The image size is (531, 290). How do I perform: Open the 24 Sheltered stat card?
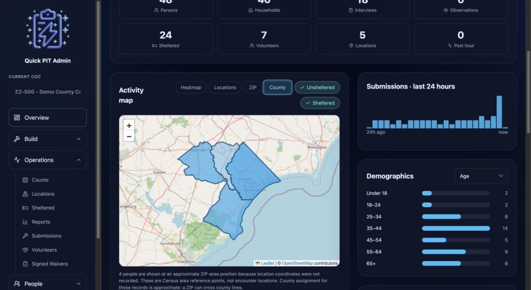[x=165, y=39]
